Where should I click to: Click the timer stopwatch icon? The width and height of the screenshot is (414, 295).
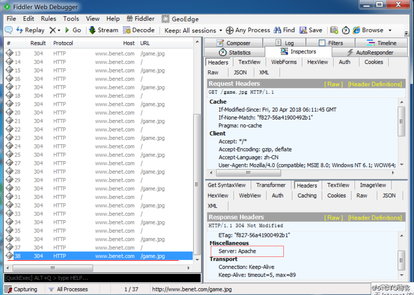point(346,30)
